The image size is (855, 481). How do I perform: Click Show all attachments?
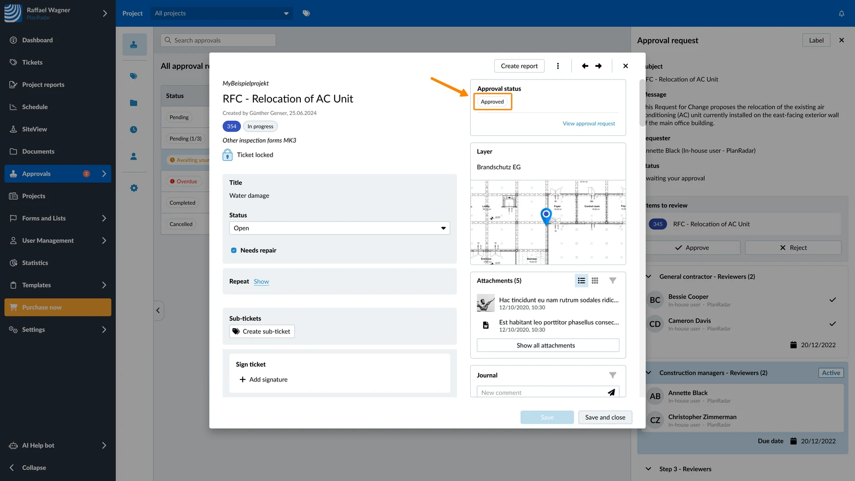pos(548,345)
